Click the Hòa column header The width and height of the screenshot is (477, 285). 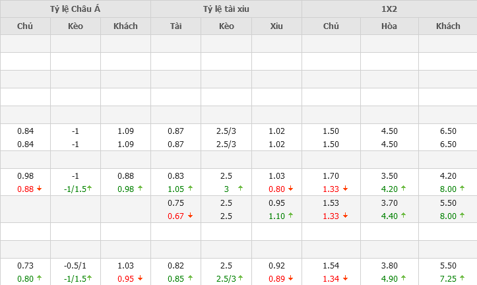pyautogui.click(x=389, y=26)
